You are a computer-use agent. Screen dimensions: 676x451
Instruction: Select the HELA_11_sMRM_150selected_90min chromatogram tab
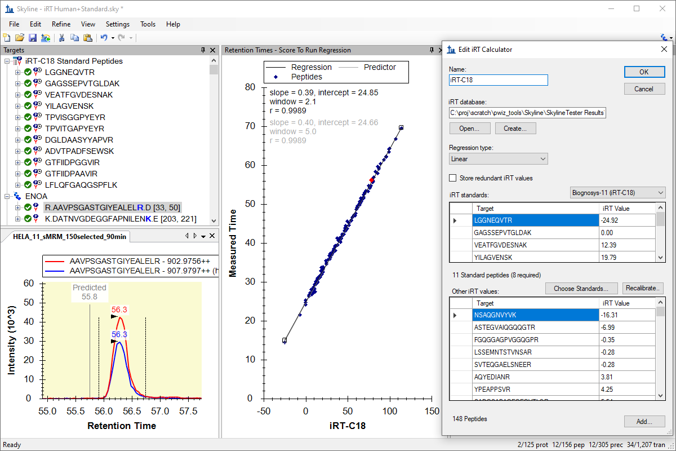pyautogui.click(x=70, y=237)
